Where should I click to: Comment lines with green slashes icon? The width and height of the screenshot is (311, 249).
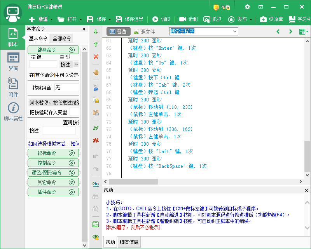96,128
